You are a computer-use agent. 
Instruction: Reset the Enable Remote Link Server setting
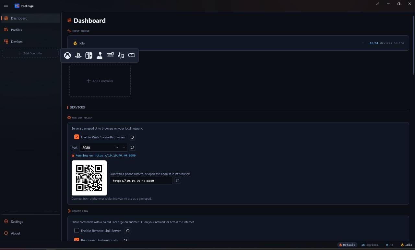pos(128,231)
